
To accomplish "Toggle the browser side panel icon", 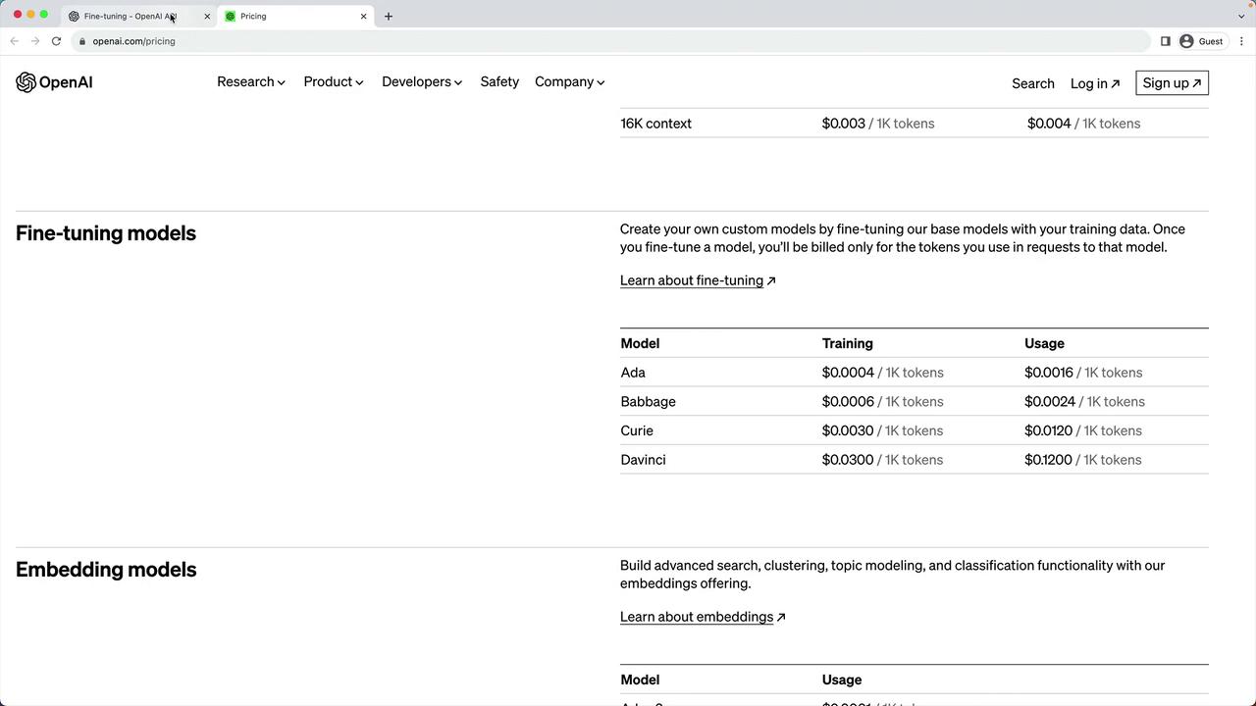I will (x=1165, y=41).
